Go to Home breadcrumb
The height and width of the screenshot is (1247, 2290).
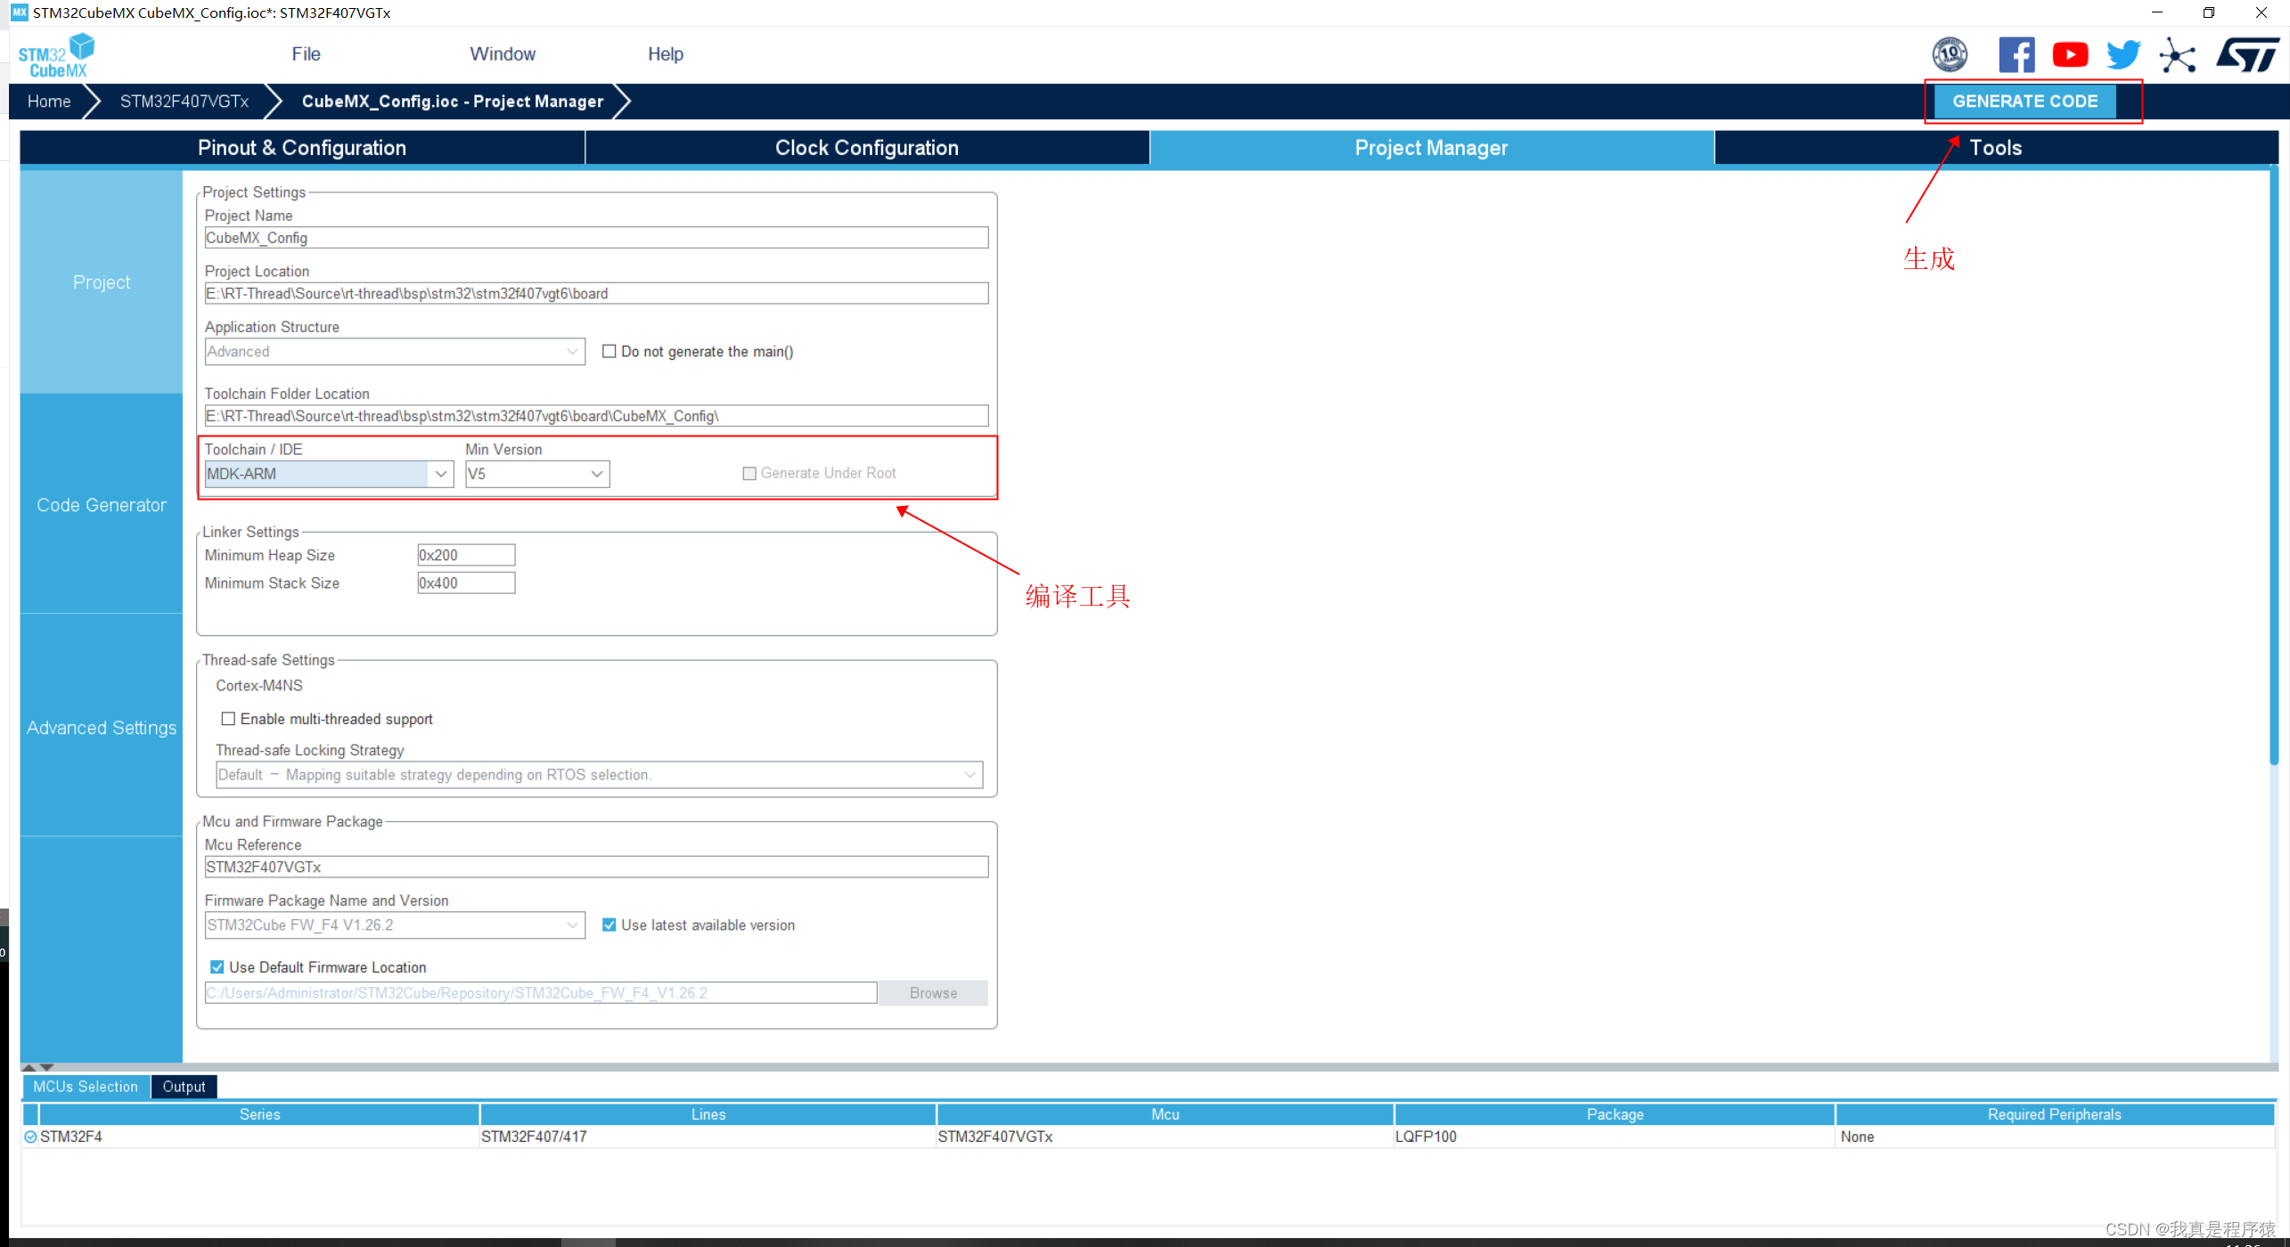click(x=49, y=102)
